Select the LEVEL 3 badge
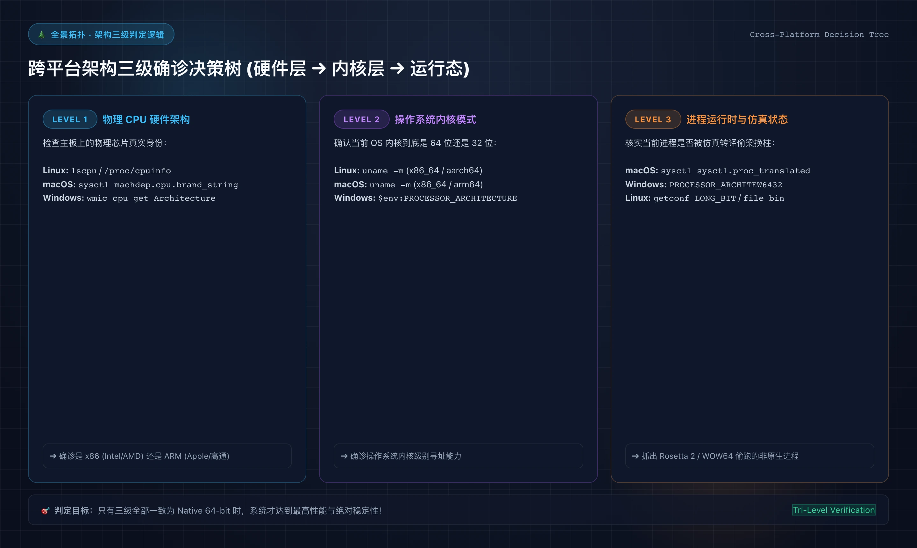Screen dimensions: 917x548 click(x=653, y=119)
